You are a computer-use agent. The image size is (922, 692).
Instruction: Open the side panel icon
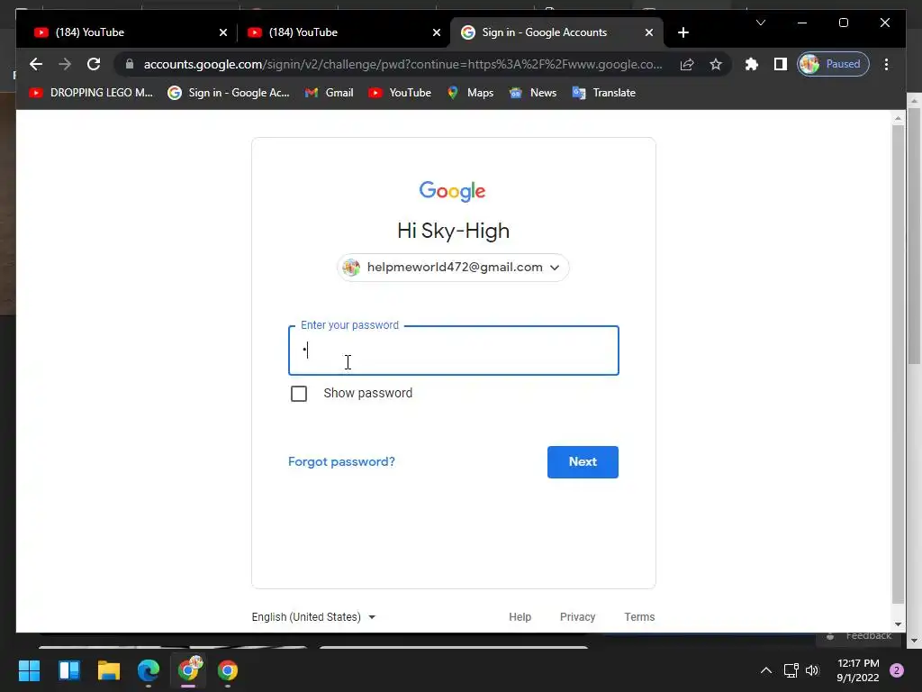tap(781, 64)
